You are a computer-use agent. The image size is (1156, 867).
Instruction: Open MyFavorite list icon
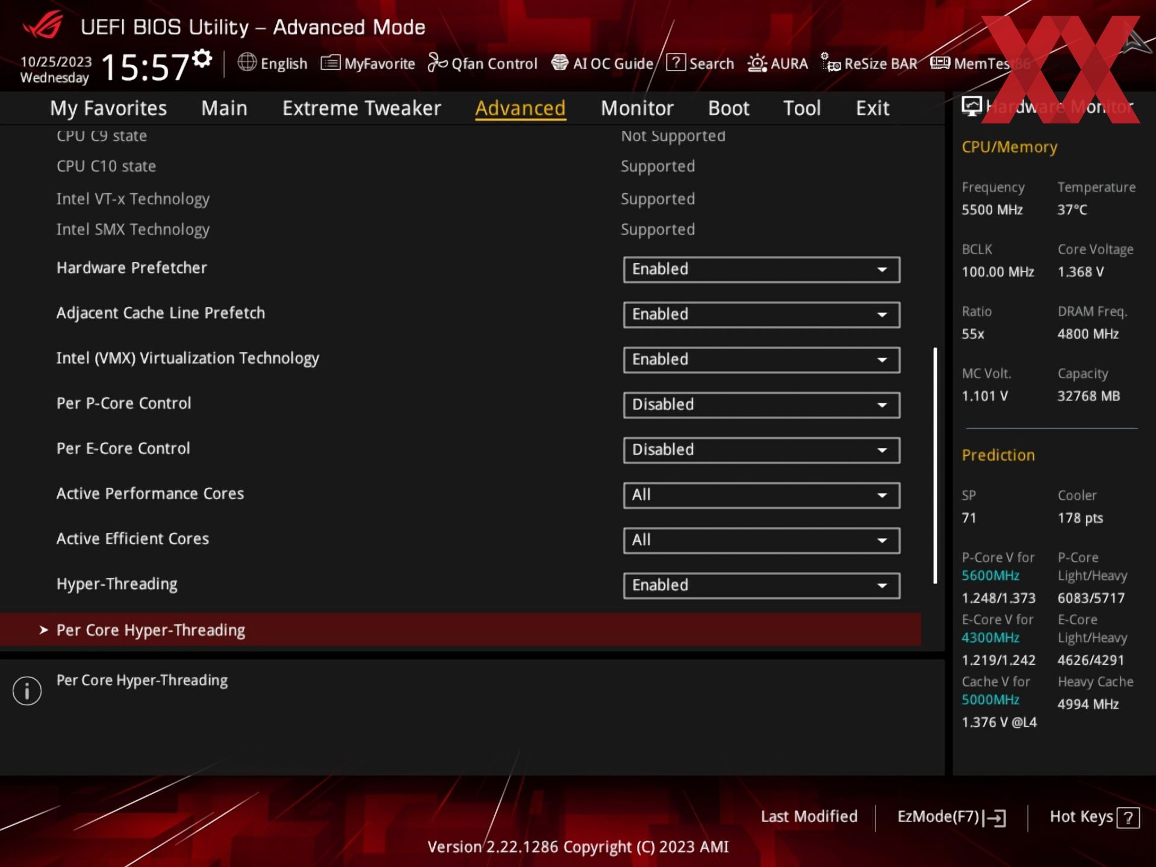tap(330, 63)
